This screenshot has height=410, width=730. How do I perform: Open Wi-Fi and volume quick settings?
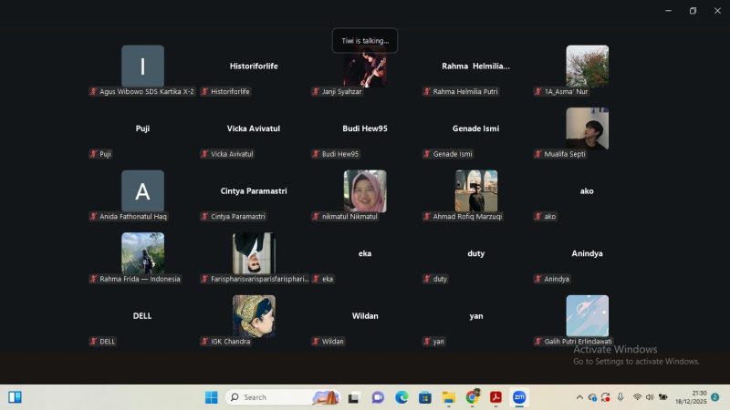[643, 397]
